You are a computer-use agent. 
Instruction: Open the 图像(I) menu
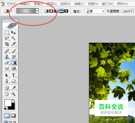tap(38, 4)
